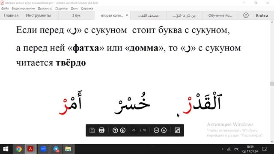Click the save icon in floating toolbar
274x154 pixels.
[x=92, y=130]
